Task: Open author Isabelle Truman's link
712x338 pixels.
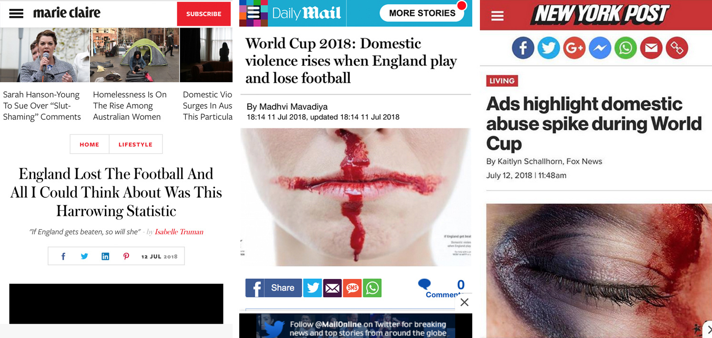Action: pos(179,232)
